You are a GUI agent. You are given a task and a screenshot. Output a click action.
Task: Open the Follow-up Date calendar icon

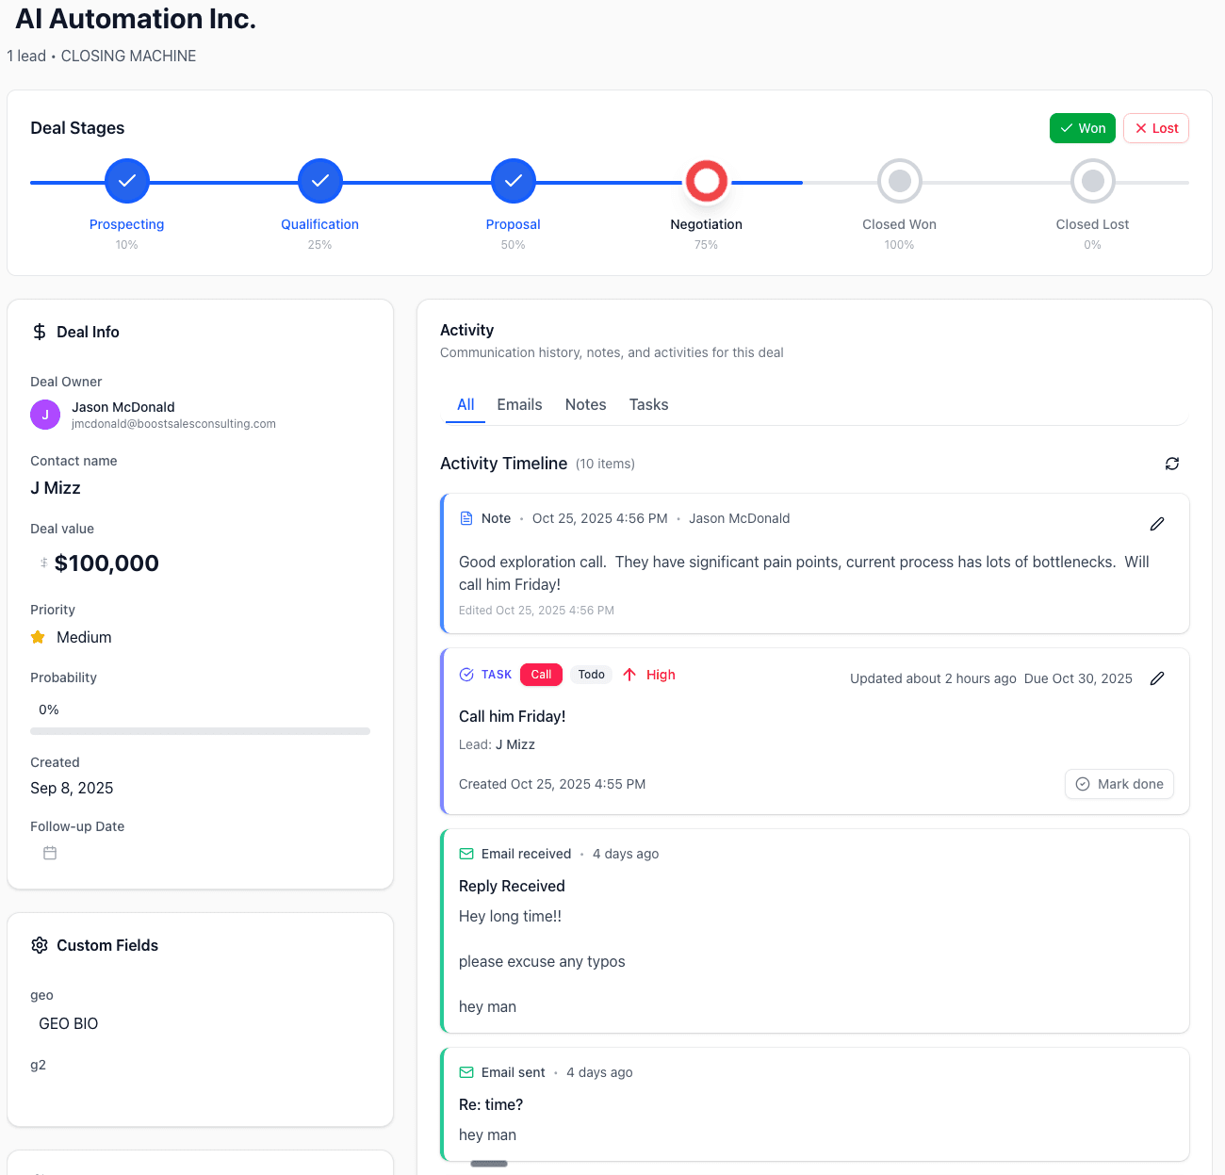click(x=49, y=853)
